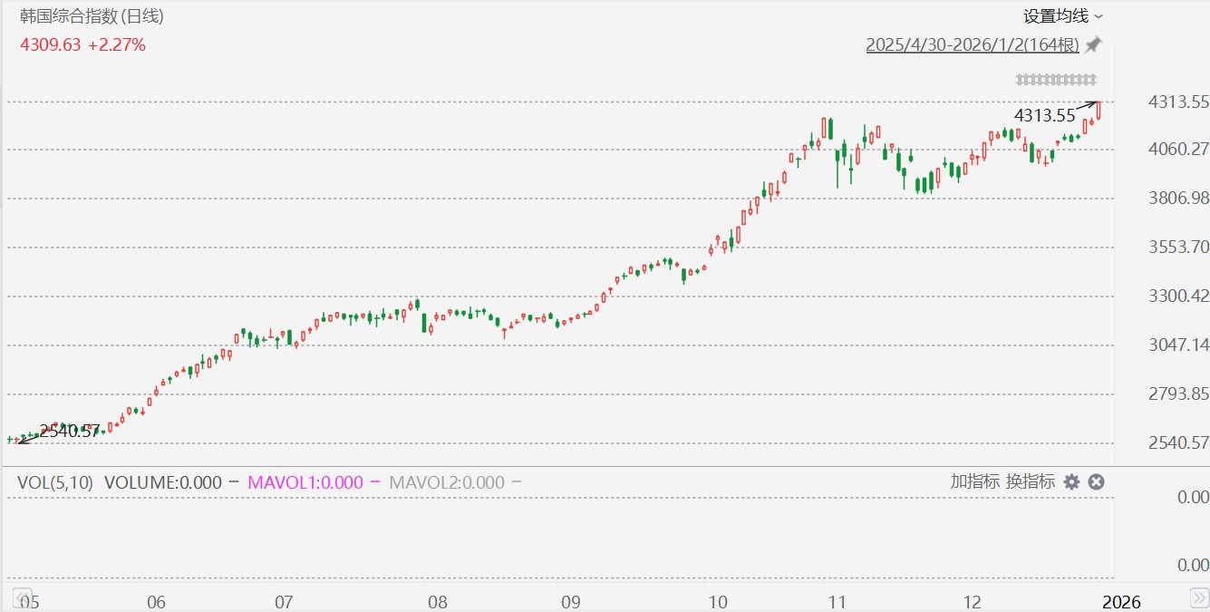Click the pin icon beside date range

(x=1093, y=44)
